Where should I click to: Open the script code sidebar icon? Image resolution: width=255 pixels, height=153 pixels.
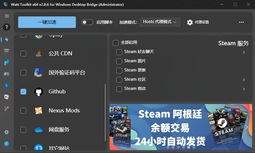pos(7,51)
